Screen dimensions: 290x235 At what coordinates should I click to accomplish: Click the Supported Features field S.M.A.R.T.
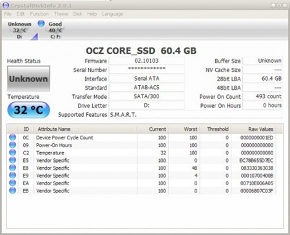(196, 114)
